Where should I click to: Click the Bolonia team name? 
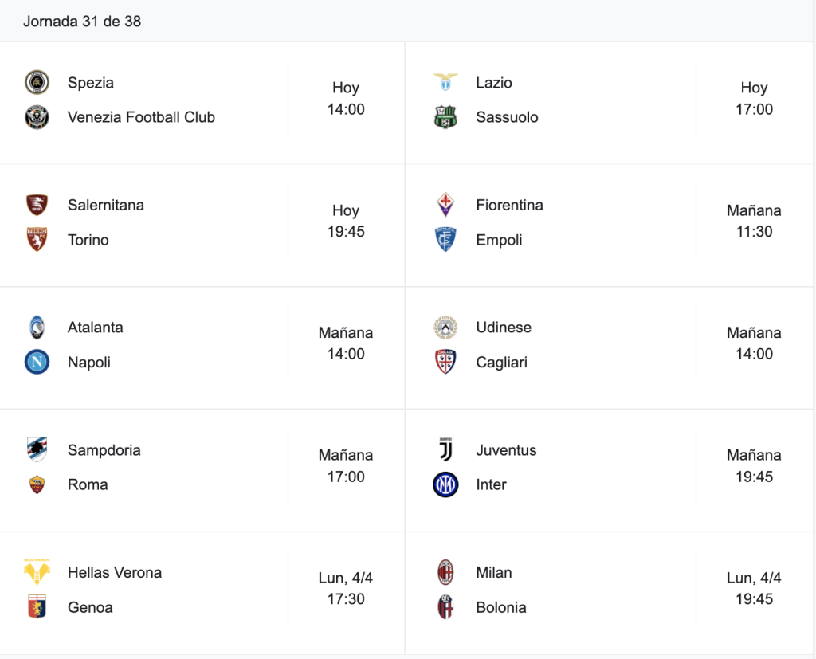pyautogui.click(x=501, y=607)
